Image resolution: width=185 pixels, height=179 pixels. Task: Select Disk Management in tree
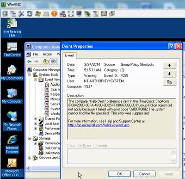(x=49, y=153)
